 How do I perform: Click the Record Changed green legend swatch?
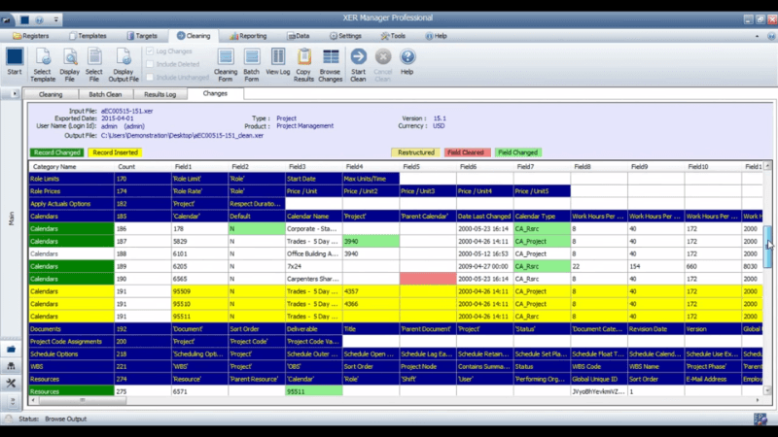(x=57, y=152)
